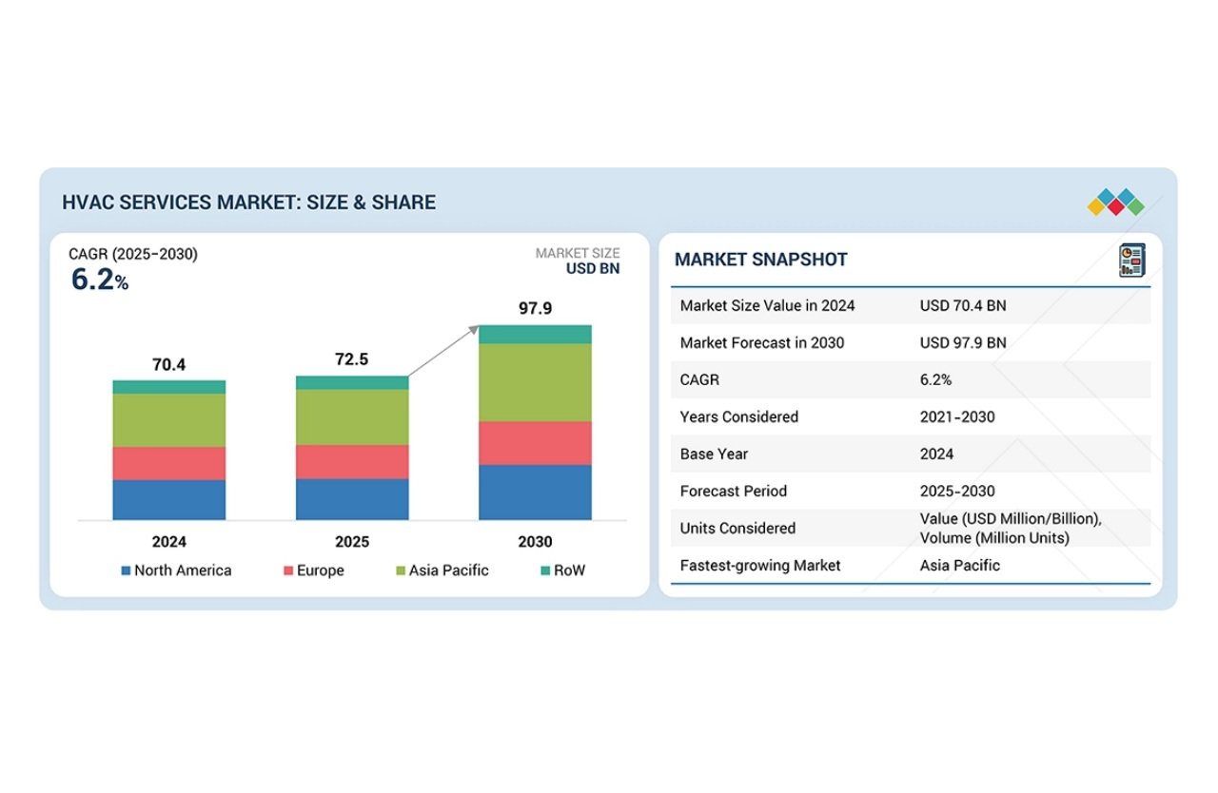Click the Asia Pacific green legend square
The width and height of the screenshot is (1218, 793).
click(400, 571)
